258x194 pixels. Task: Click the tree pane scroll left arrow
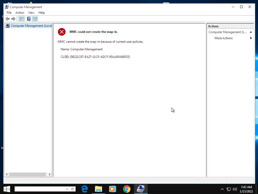click(7, 174)
